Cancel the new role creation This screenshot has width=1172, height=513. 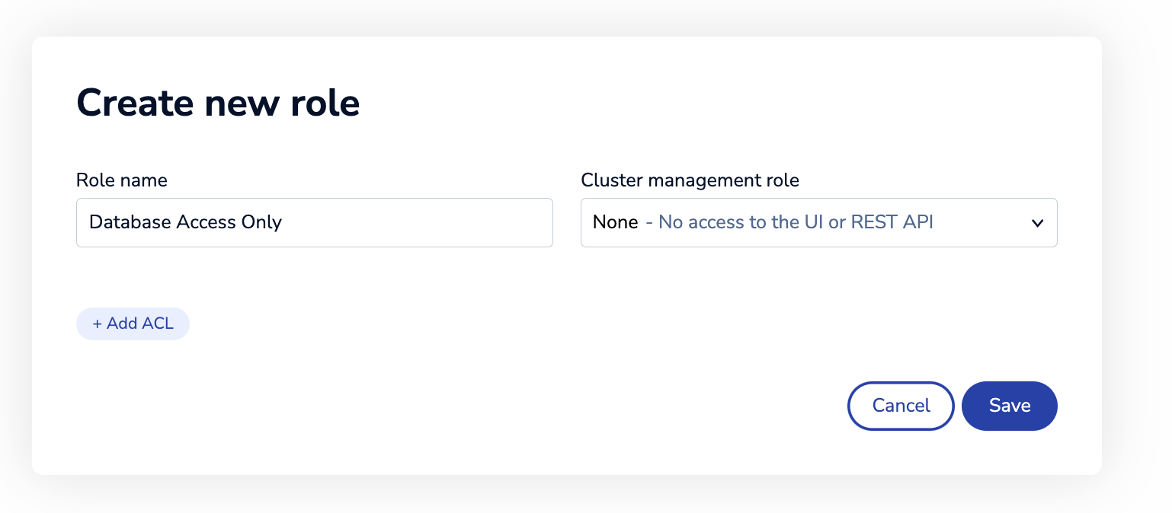(901, 406)
